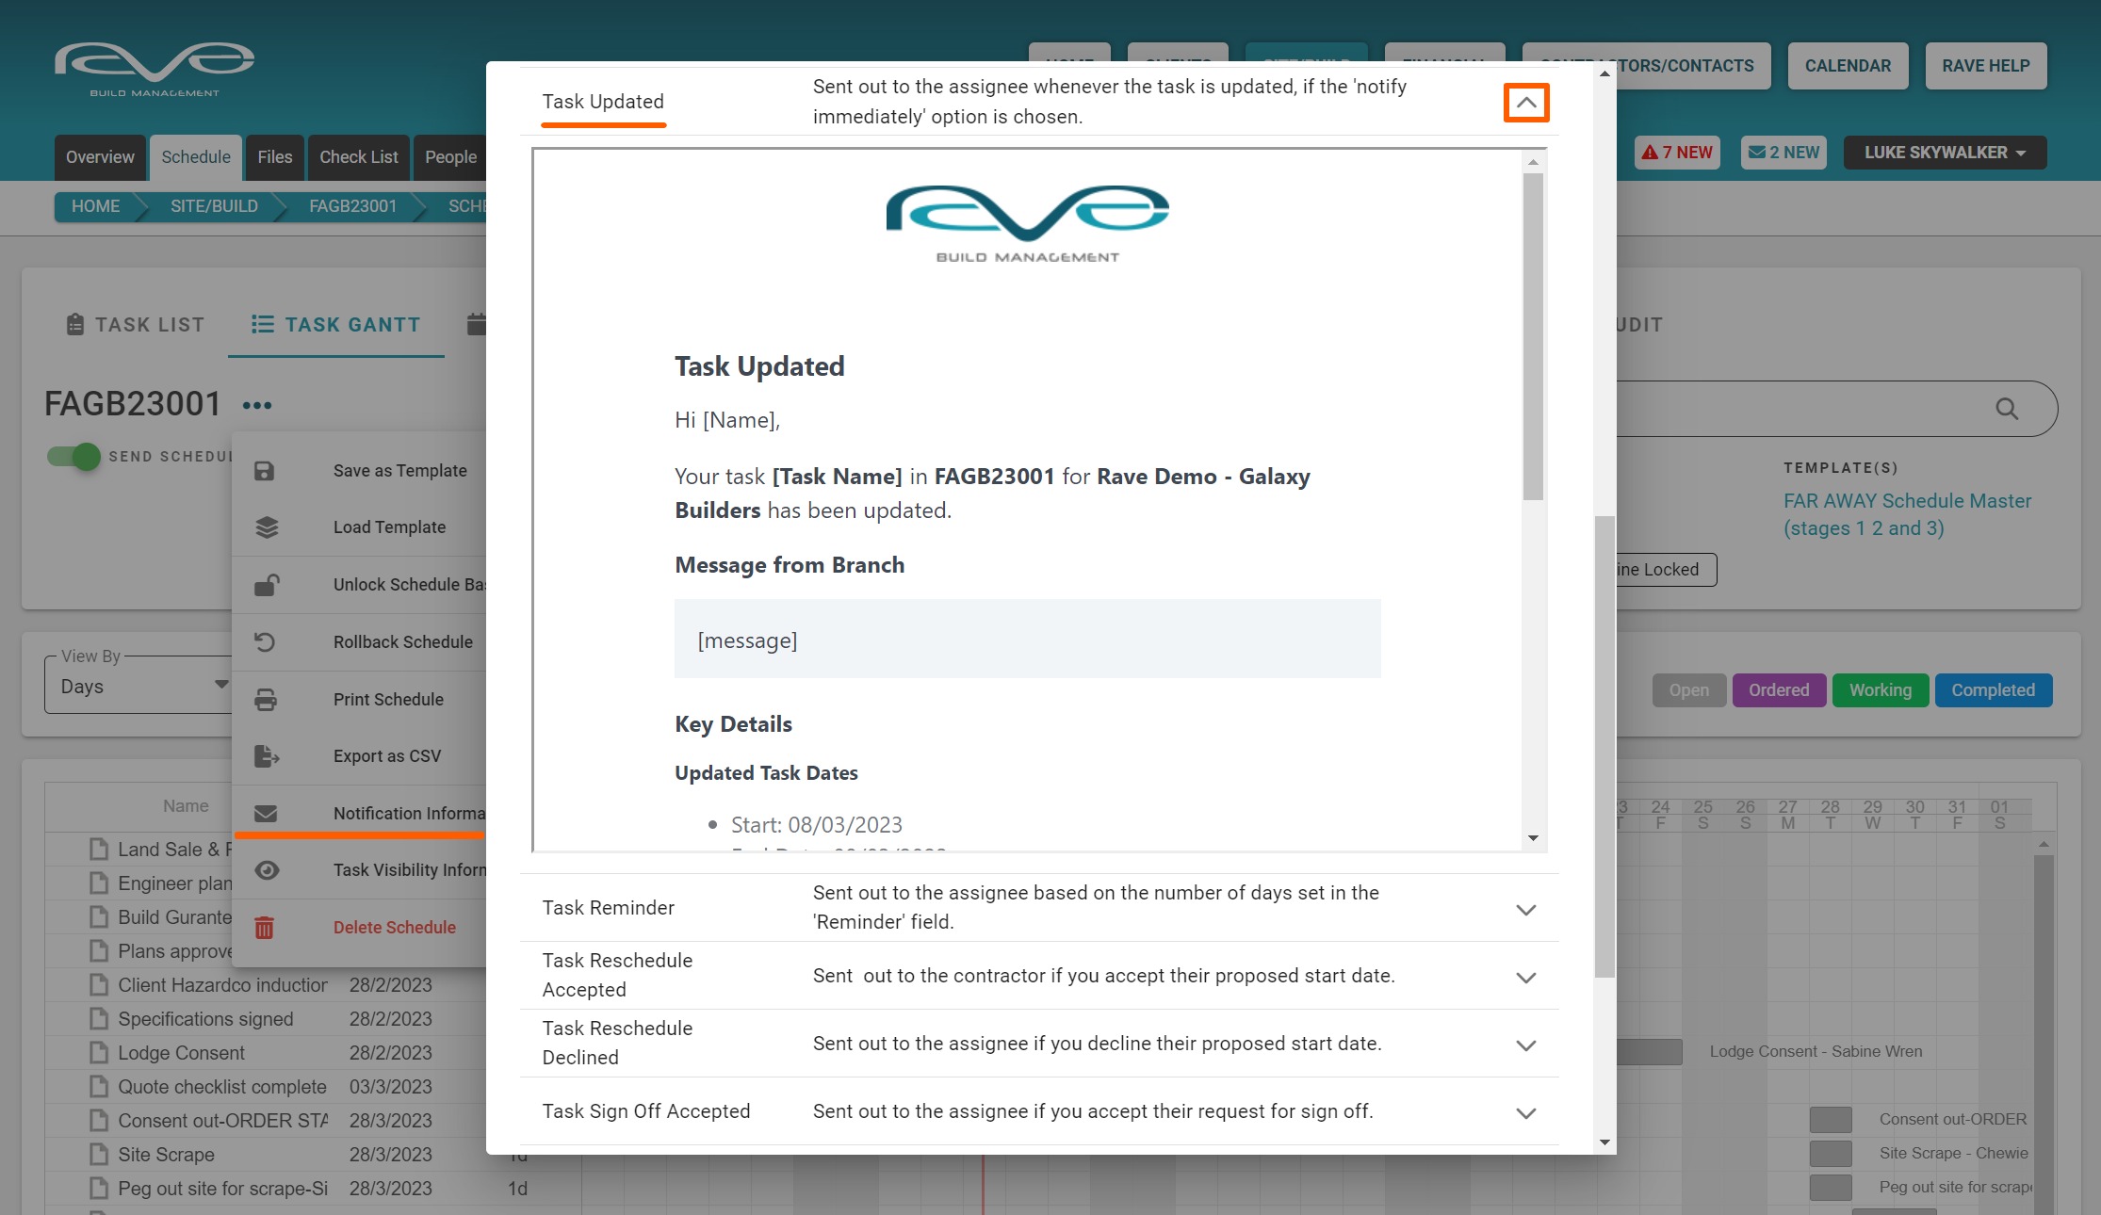The width and height of the screenshot is (2101, 1215).
Task: Click the search magnifier icon
Action: pyautogui.click(x=2007, y=409)
